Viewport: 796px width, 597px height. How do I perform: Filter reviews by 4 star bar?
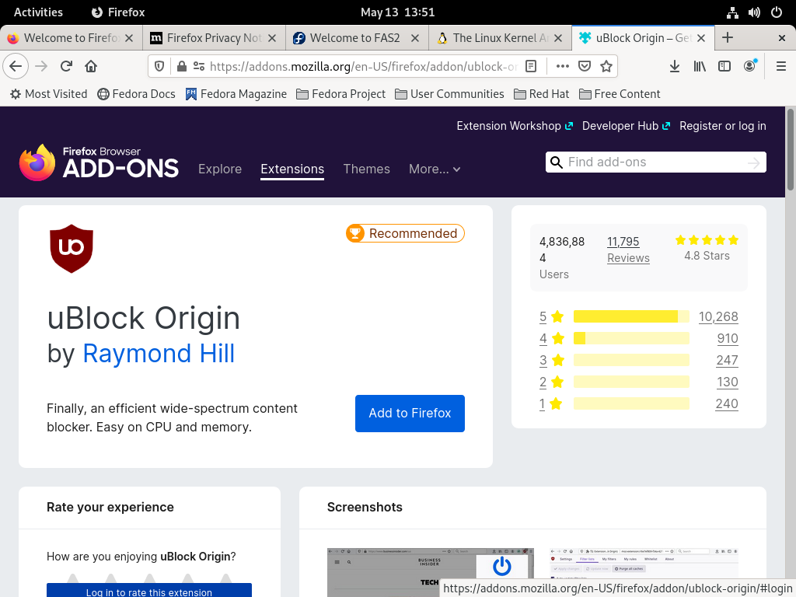coord(631,338)
